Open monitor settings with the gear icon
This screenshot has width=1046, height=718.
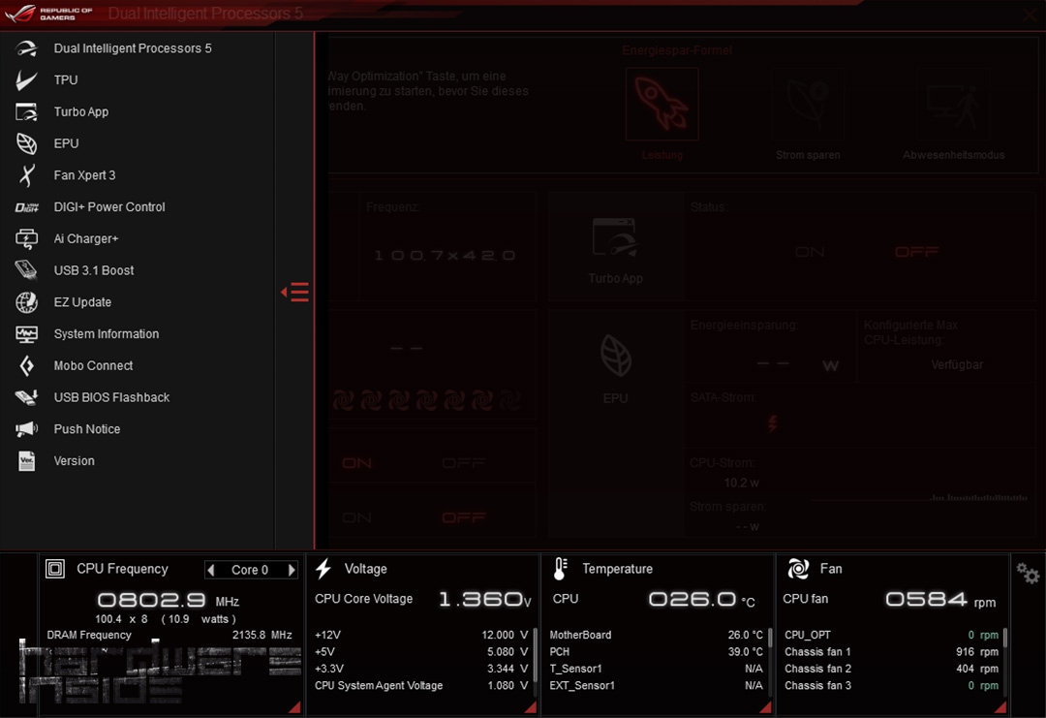[x=1028, y=575]
